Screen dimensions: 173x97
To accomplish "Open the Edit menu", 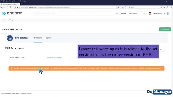I will (4, 1).
